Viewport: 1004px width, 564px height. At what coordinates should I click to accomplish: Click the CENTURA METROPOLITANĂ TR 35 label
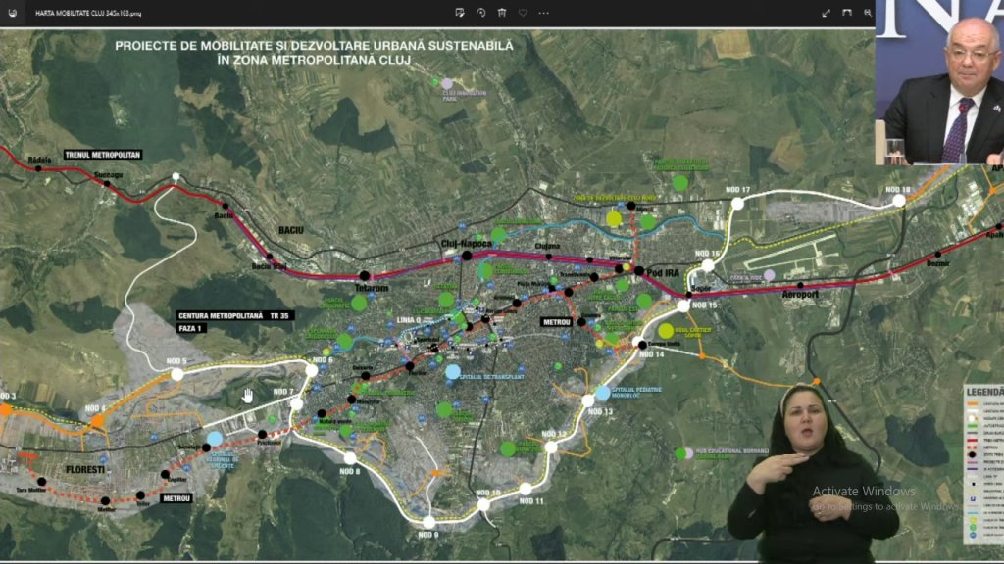(x=234, y=316)
